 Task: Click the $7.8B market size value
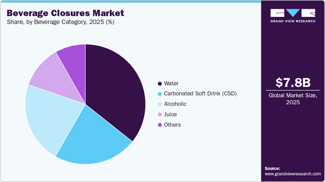tap(293, 82)
